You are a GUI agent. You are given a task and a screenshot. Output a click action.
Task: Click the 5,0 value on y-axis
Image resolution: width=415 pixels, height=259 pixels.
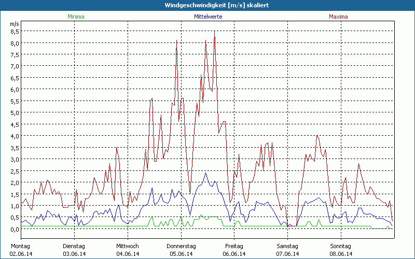pyautogui.click(x=15, y=112)
